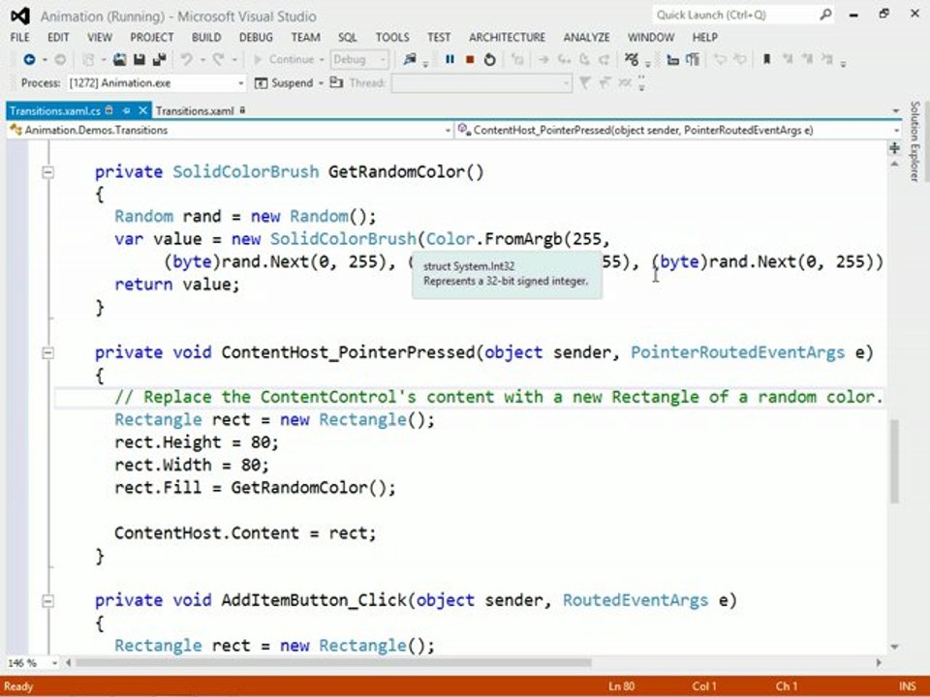
Task: Show the open documents list dropdown
Action: (895, 110)
